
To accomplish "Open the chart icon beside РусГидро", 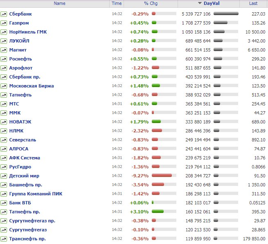I will pos(4,167).
